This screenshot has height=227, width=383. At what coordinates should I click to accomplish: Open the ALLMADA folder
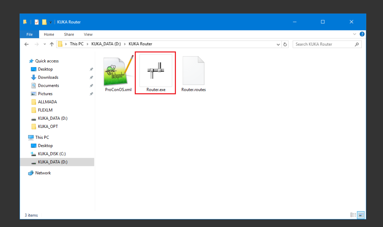(x=47, y=102)
